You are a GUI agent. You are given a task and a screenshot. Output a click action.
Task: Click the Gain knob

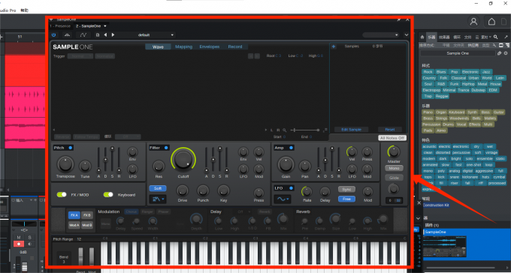286,164
